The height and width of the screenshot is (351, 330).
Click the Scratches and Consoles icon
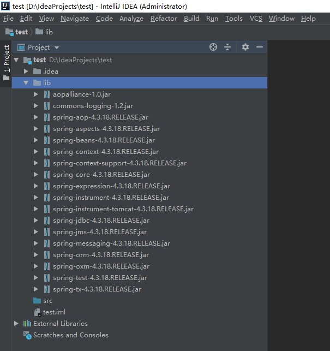27,335
